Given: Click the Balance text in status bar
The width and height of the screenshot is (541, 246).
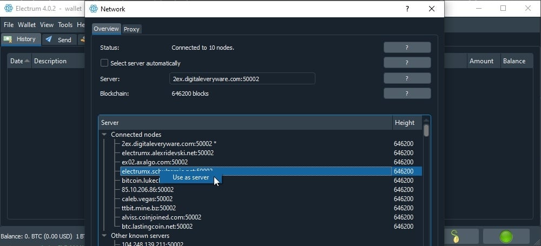Looking at the screenshot, I should click(36, 237).
